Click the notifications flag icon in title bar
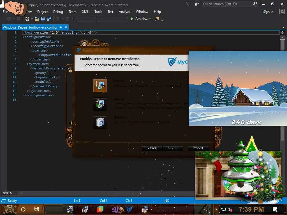Screen dimensions: 287x215 188,4
